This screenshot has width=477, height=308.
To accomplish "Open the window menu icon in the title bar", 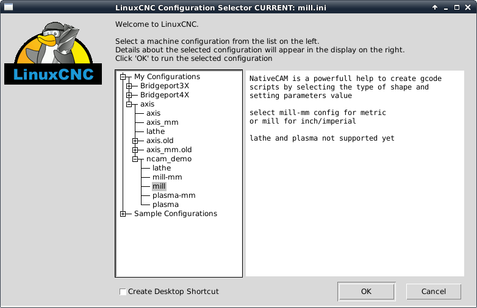I will pos(9,7).
